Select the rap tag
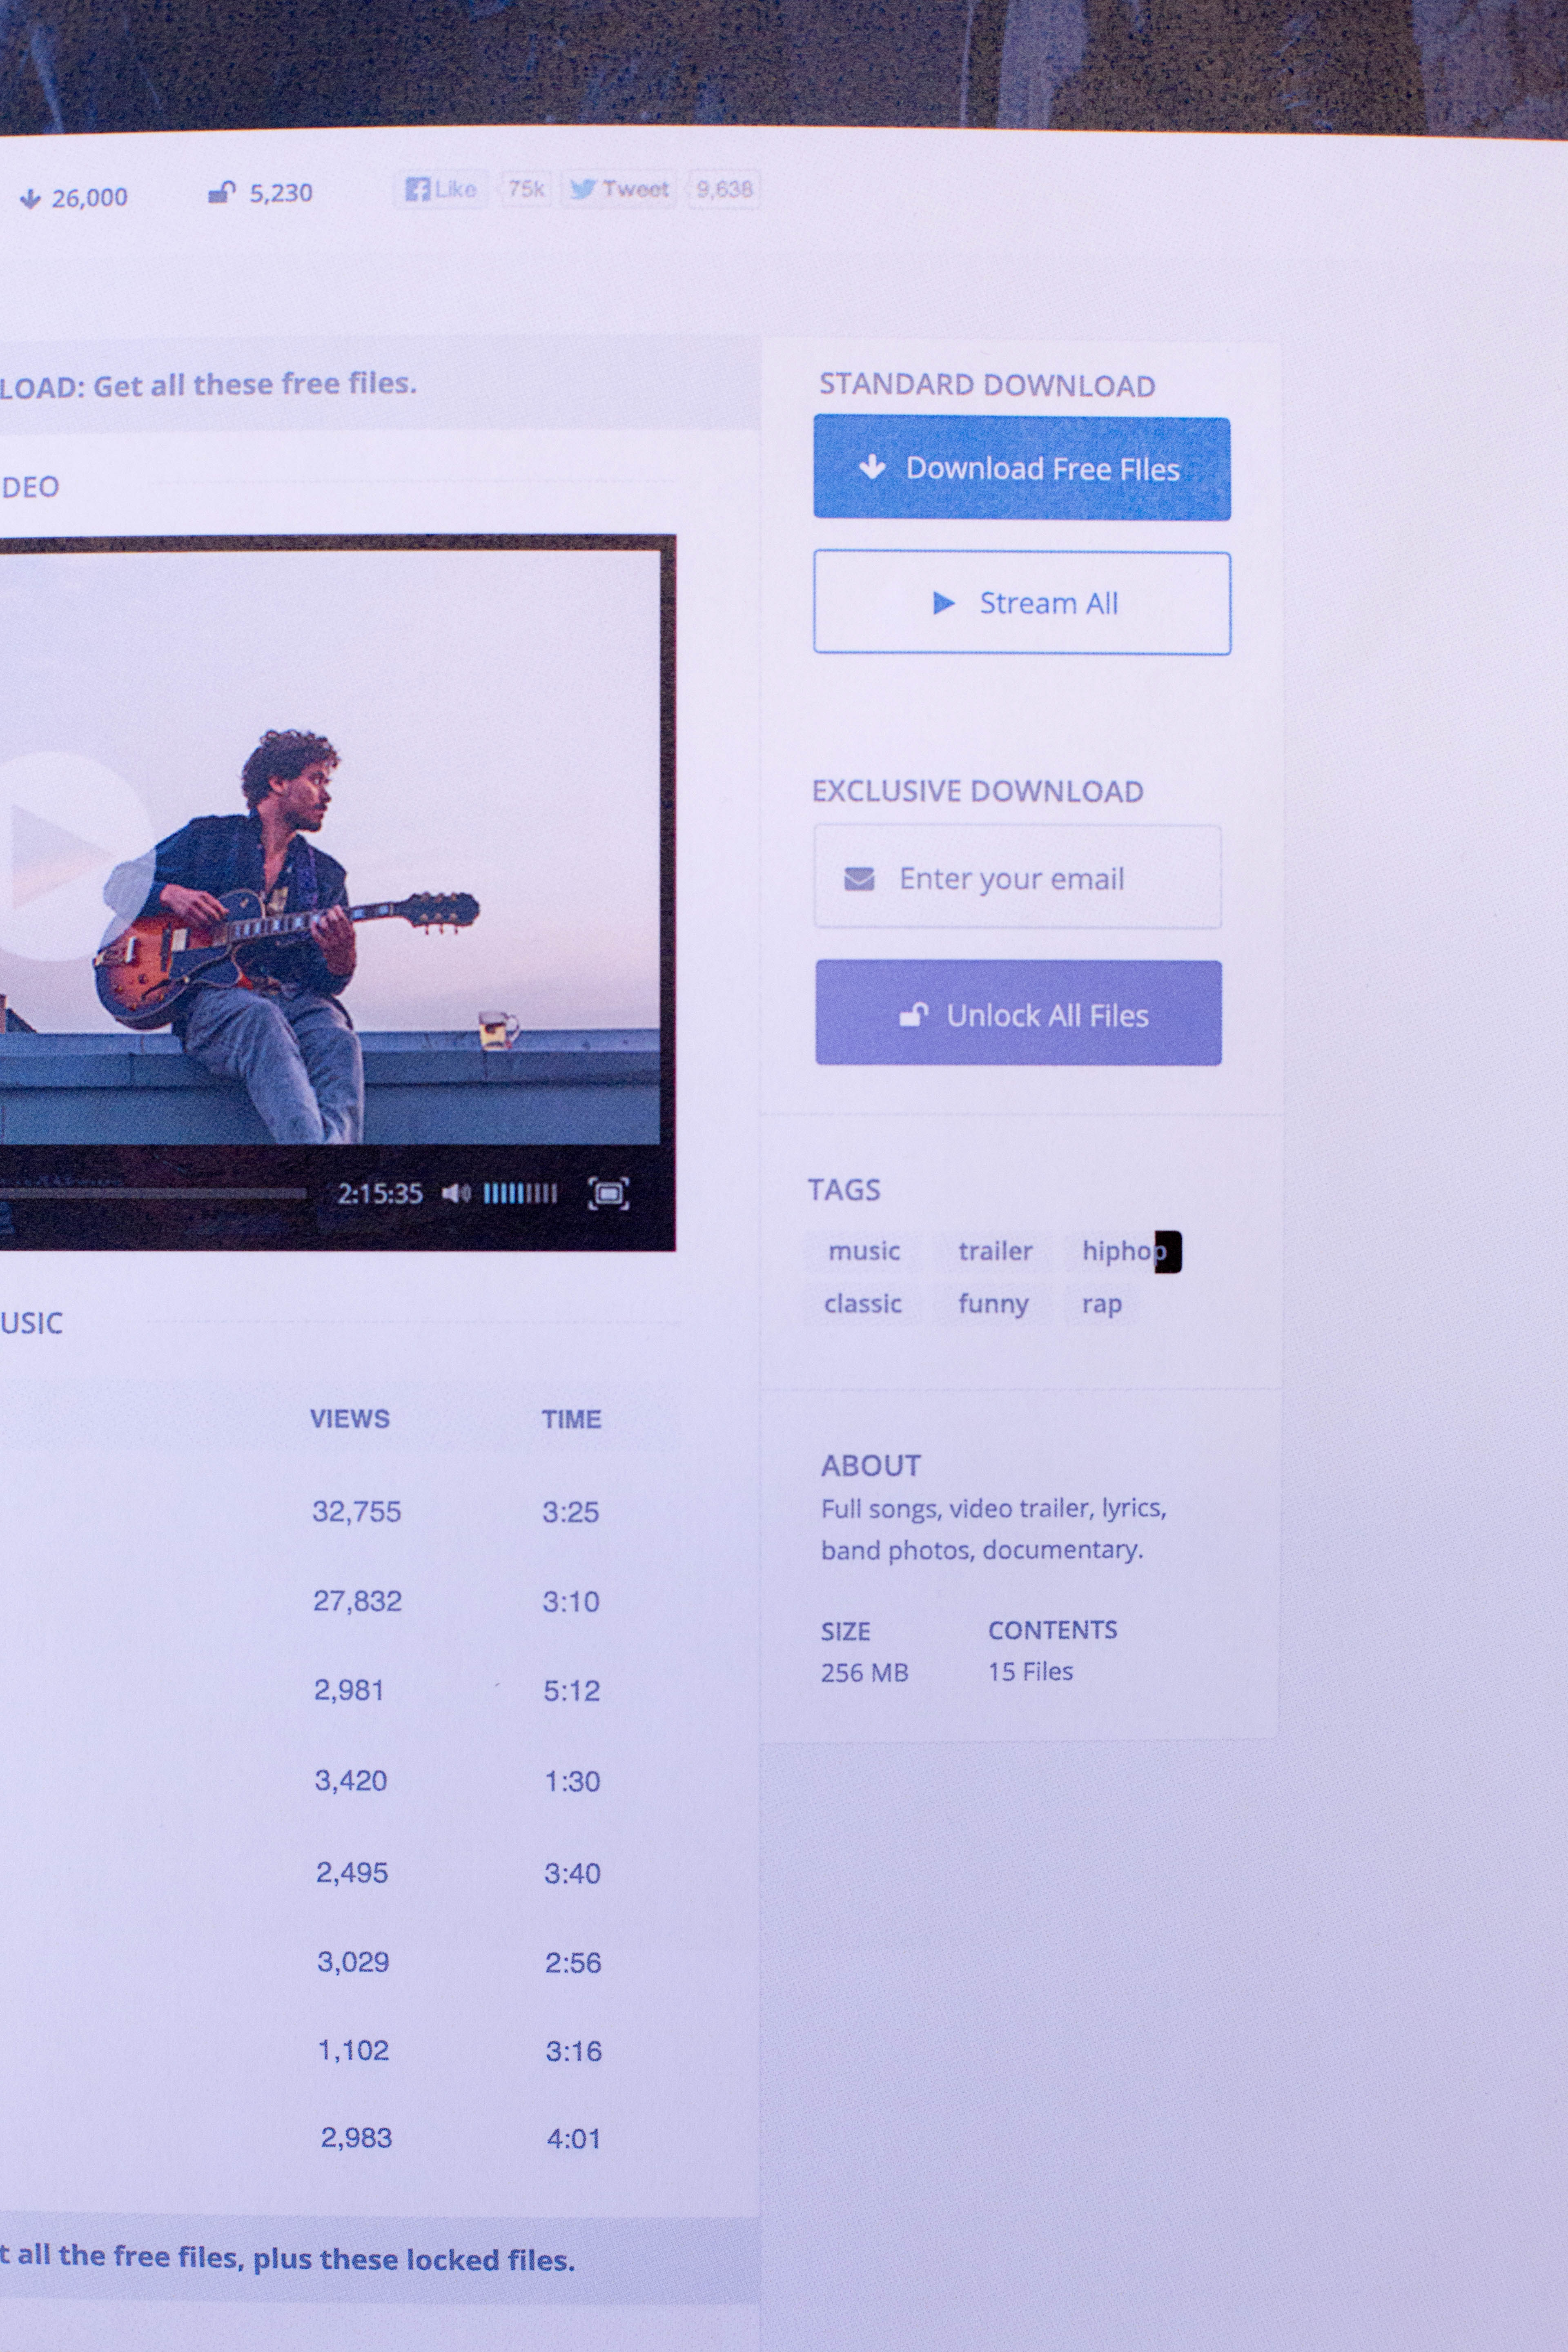1568x2352 pixels. [x=1101, y=1304]
